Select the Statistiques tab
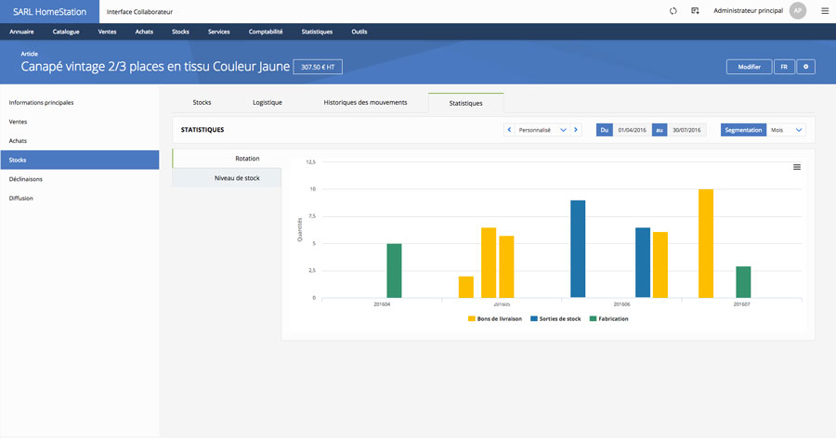Screen dimensions: 836x438 pos(465,103)
